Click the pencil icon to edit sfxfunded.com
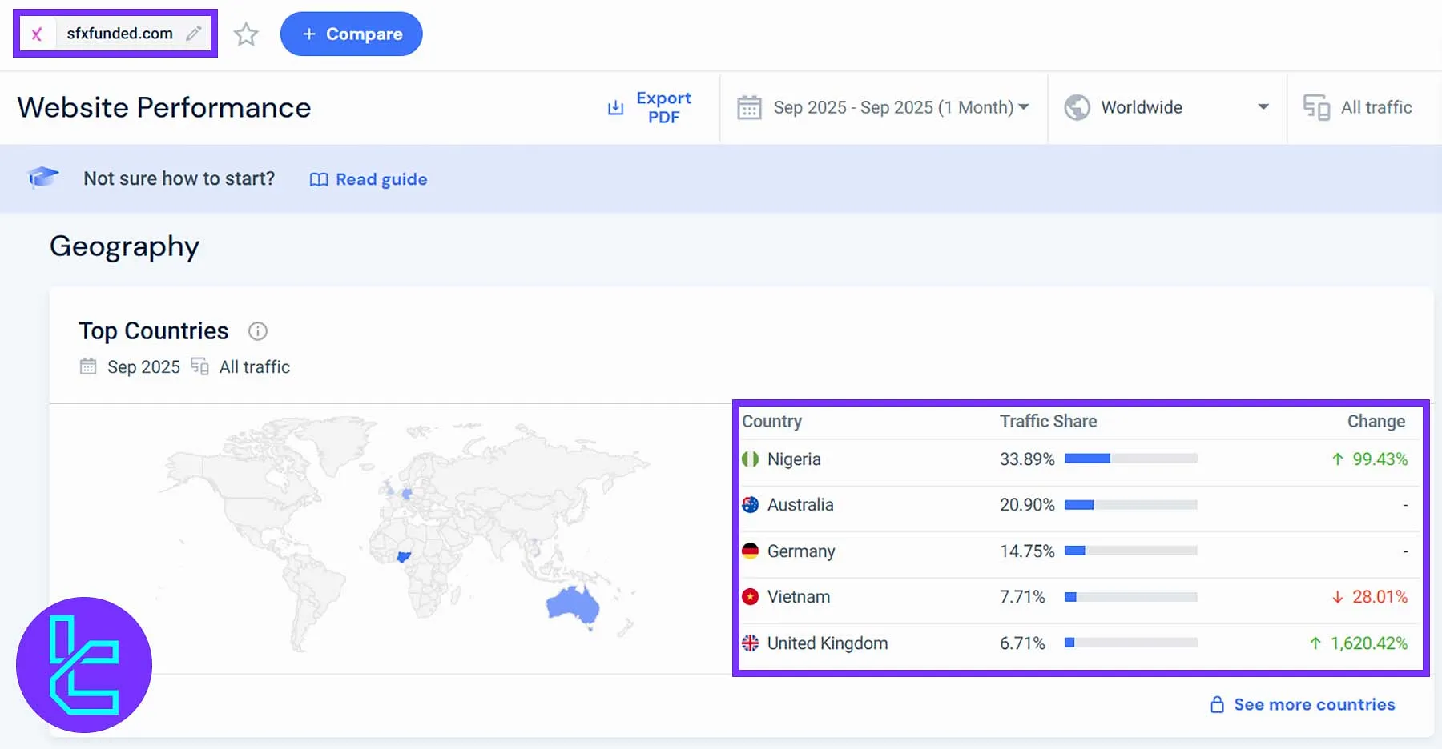Viewport: 1442px width, 749px height. (192, 33)
